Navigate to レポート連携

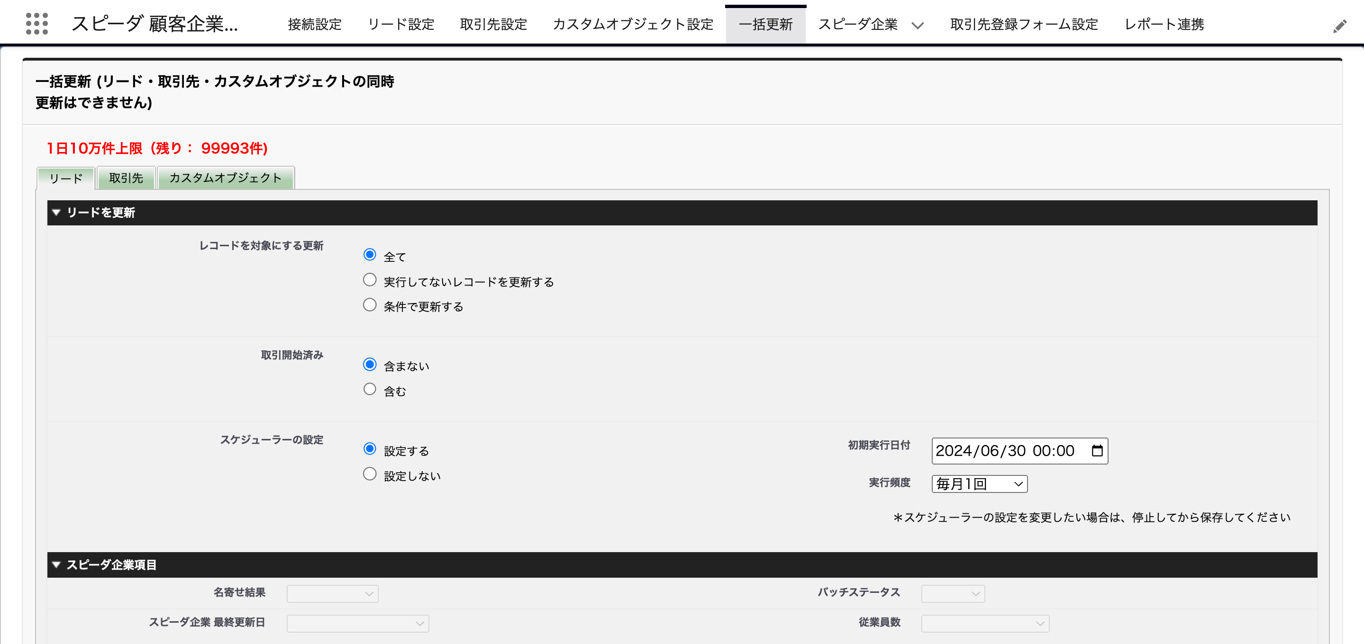[1164, 24]
